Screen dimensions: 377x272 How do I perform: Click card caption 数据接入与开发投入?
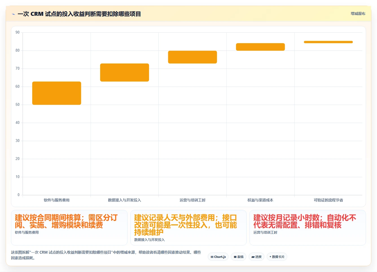[x=149, y=240]
